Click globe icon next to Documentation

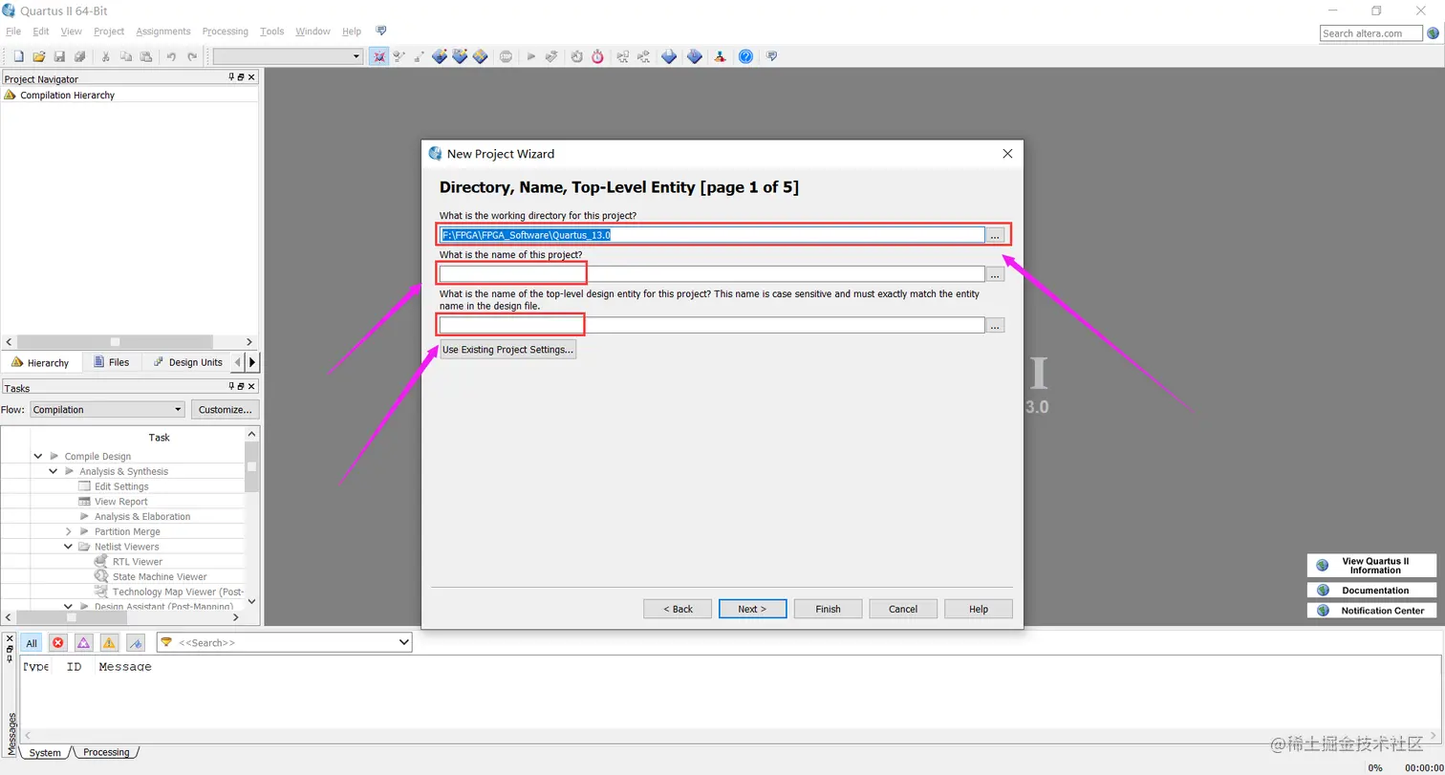(1323, 591)
